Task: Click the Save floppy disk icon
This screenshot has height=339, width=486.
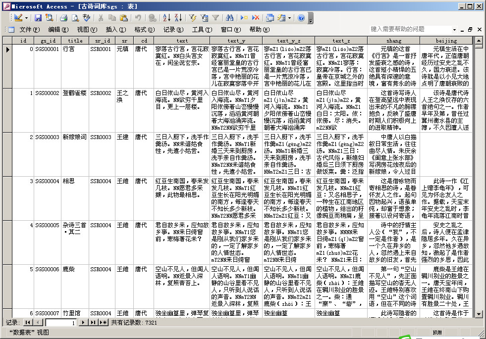Action: pyautogui.click(x=38, y=18)
